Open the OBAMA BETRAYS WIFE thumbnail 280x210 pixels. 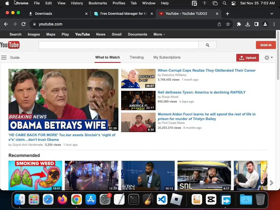[63, 100]
